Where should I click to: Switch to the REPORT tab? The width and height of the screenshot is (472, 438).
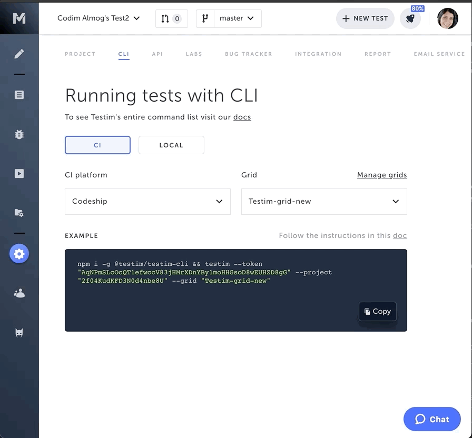click(x=378, y=54)
